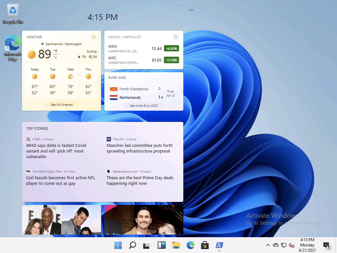The image size is (337, 253).
Task: Show hidden system tray icons
Action: tap(268, 245)
